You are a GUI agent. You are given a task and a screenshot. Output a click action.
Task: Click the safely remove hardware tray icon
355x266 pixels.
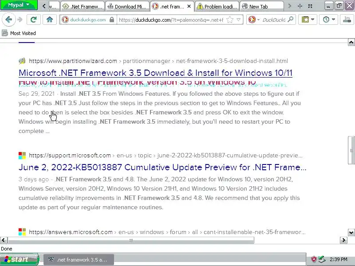coord(322,259)
